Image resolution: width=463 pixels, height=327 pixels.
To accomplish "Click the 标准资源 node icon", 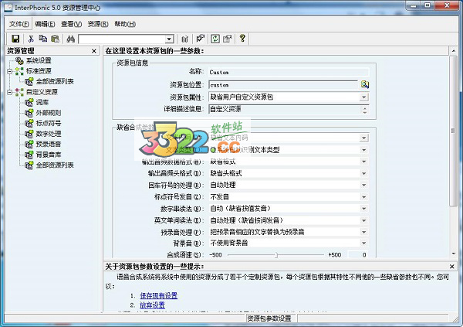I will point(19,71).
